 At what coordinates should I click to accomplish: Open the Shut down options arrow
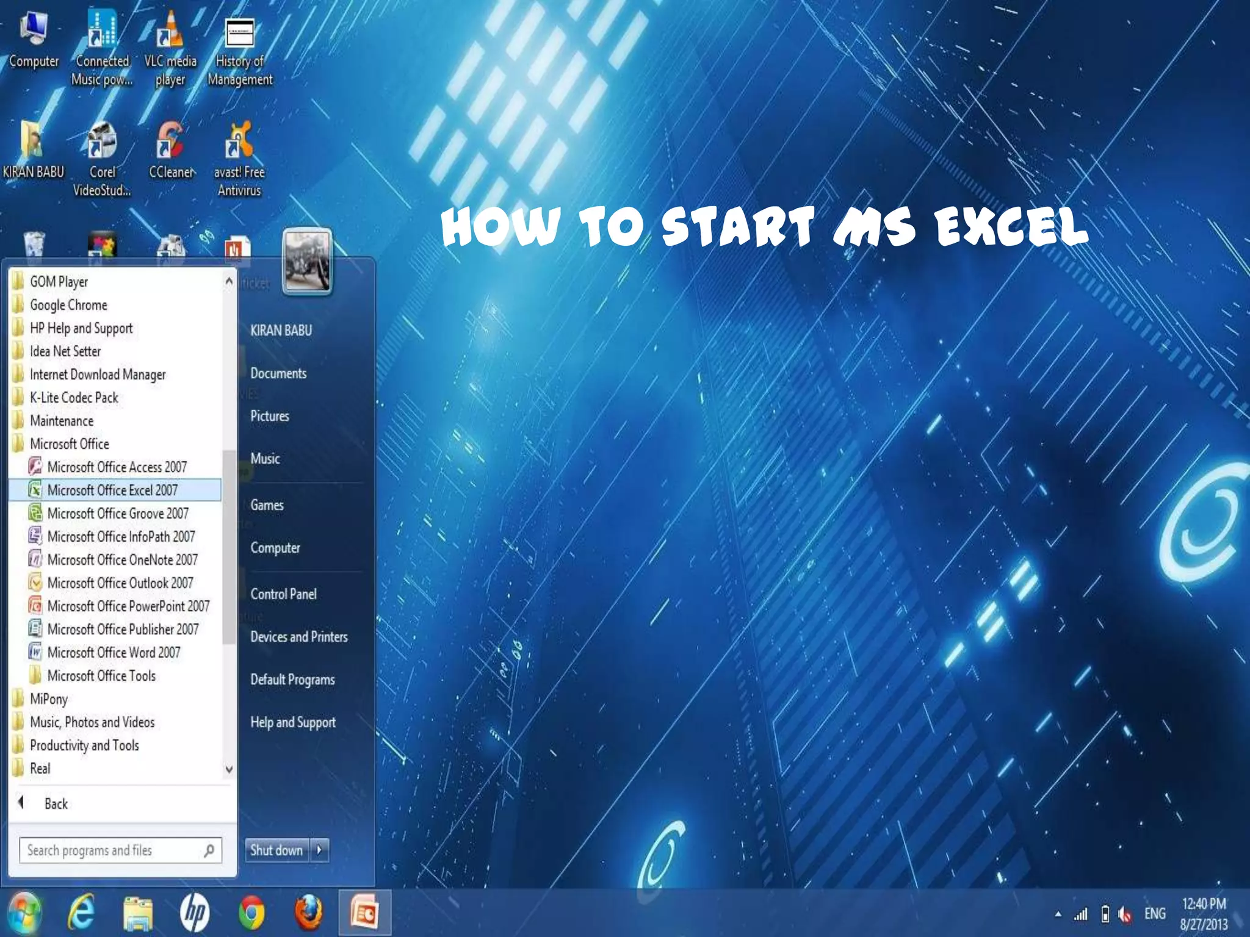click(x=320, y=850)
